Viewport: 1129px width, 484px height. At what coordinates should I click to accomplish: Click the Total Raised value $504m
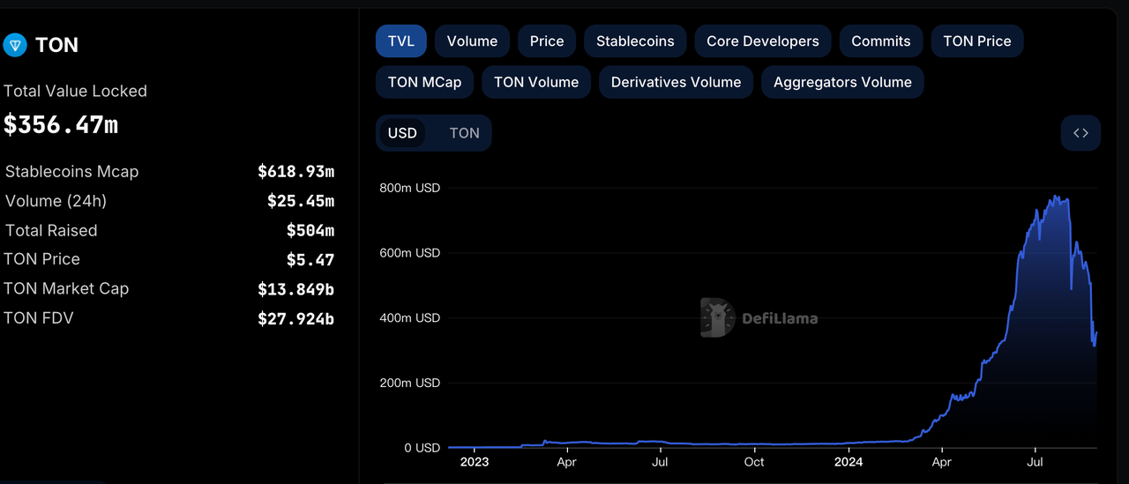coord(310,231)
